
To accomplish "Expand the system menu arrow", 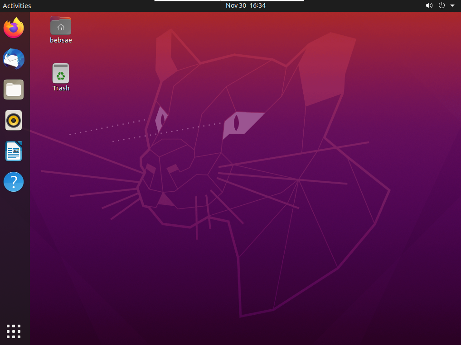I will coord(452,5).
